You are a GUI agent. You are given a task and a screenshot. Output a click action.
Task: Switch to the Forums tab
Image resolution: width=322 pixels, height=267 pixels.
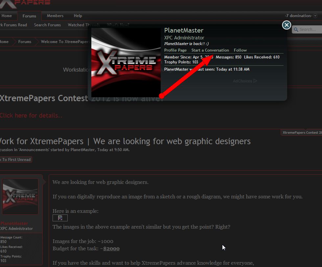click(29, 16)
